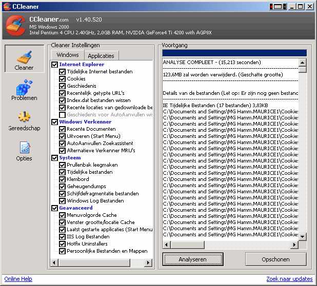Select the ANALYSE COMPLEET result line

click(212, 63)
